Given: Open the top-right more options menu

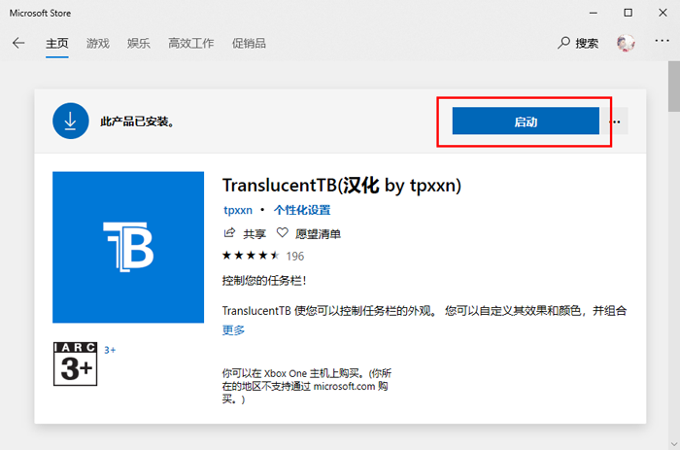Looking at the screenshot, I should 662,41.
